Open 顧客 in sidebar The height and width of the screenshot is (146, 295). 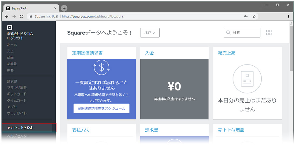(10, 70)
